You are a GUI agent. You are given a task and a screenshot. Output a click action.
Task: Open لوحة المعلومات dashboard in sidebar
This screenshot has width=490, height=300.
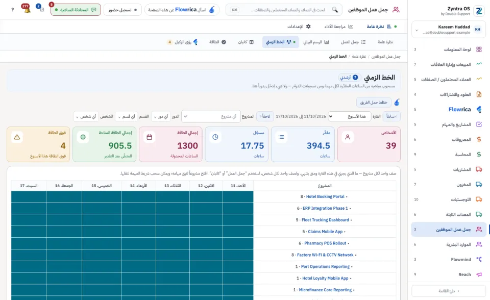449,49
